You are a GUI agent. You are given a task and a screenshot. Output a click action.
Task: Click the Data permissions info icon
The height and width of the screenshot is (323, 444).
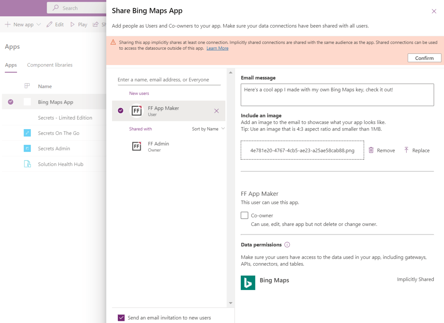tap(287, 245)
